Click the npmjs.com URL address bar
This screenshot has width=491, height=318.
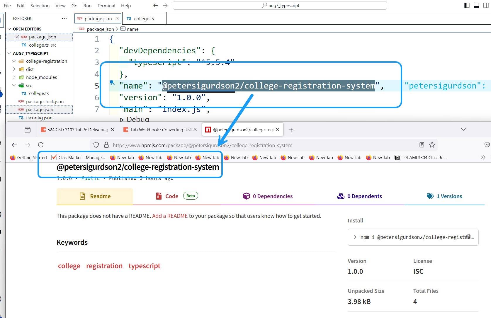(203, 145)
